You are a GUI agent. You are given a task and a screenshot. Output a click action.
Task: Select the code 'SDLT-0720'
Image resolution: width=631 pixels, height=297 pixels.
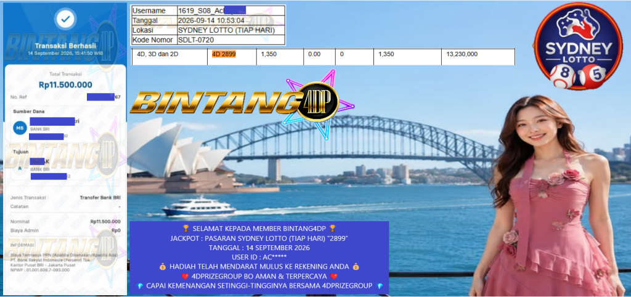click(x=196, y=40)
